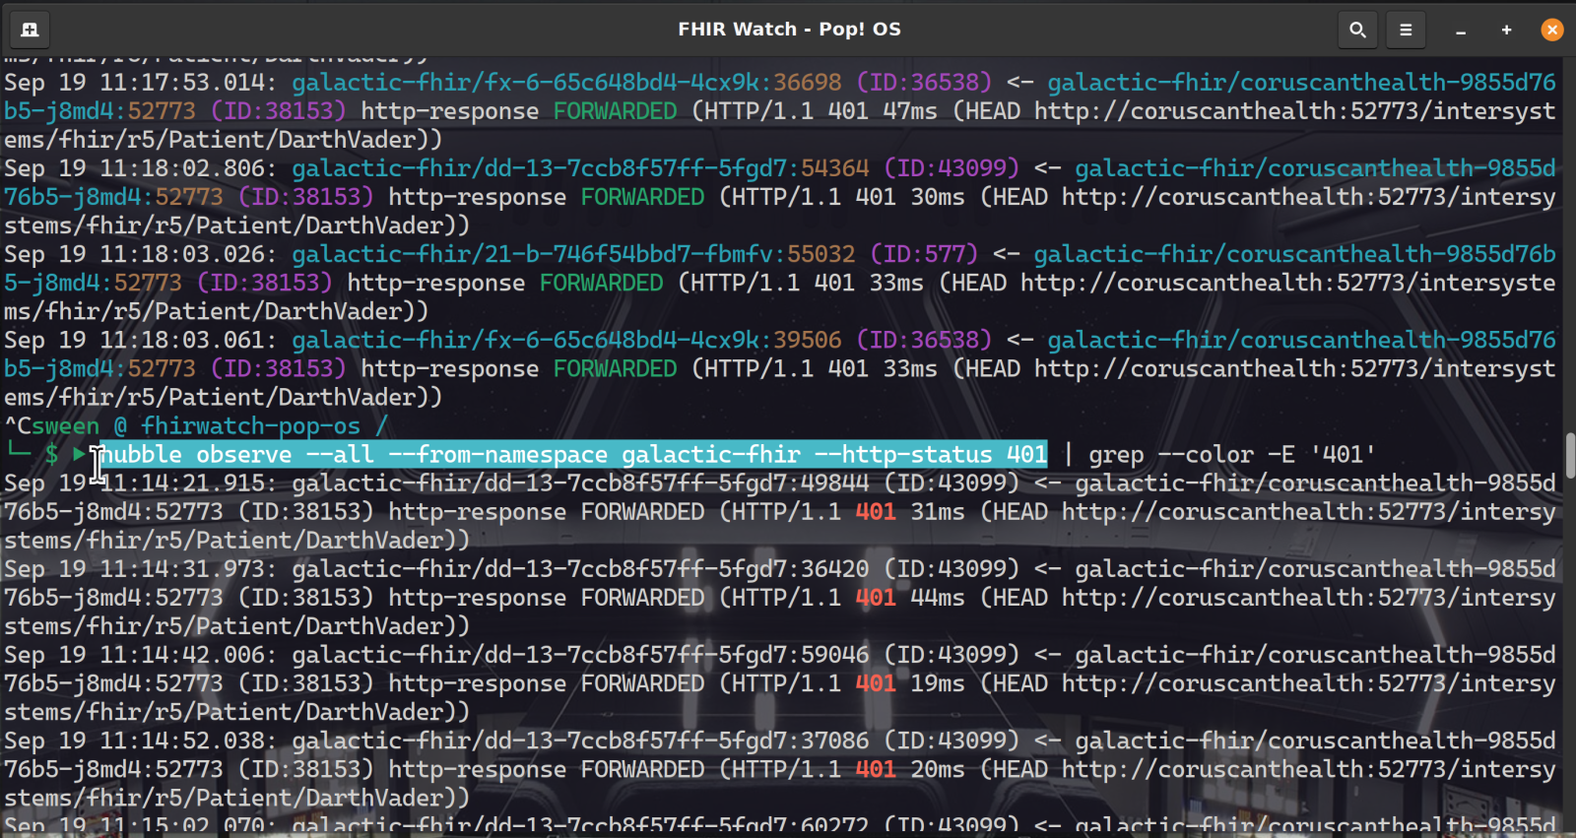Click the green prompt arrow before hubble

click(79, 454)
